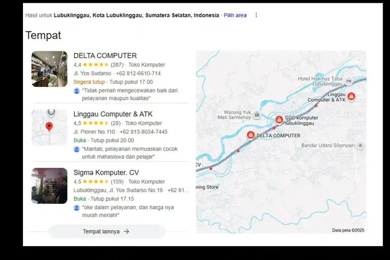Click the review count (28)

click(116, 123)
